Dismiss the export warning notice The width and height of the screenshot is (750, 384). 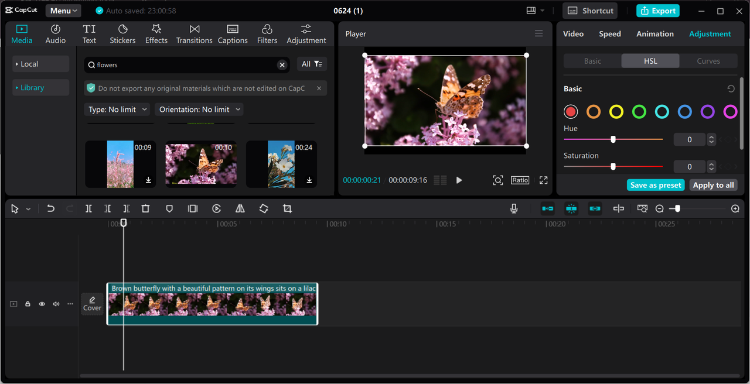tap(319, 88)
